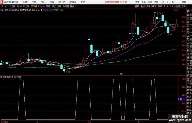Click the 复权 adjustment button
Viewport: 192px width, 123px height.
click(137, 6)
